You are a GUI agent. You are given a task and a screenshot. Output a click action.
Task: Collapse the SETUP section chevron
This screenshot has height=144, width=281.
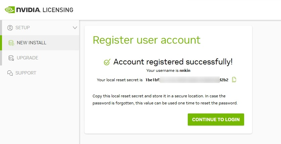pyautogui.click(x=75, y=28)
